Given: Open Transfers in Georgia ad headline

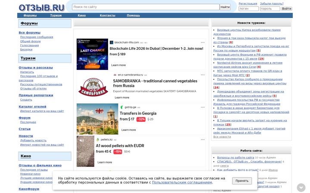Looking at the screenshot, I should coord(138,113).
